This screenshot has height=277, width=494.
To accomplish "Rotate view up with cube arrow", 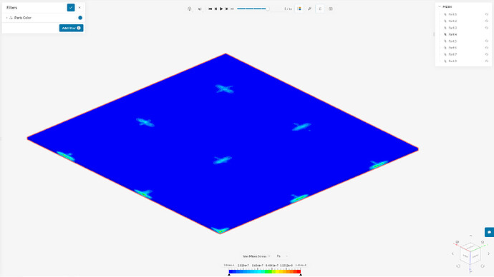I will [x=470, y=236].
